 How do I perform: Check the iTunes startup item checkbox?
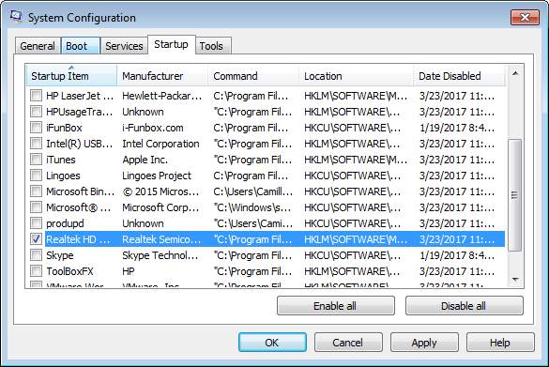(36, 160)
